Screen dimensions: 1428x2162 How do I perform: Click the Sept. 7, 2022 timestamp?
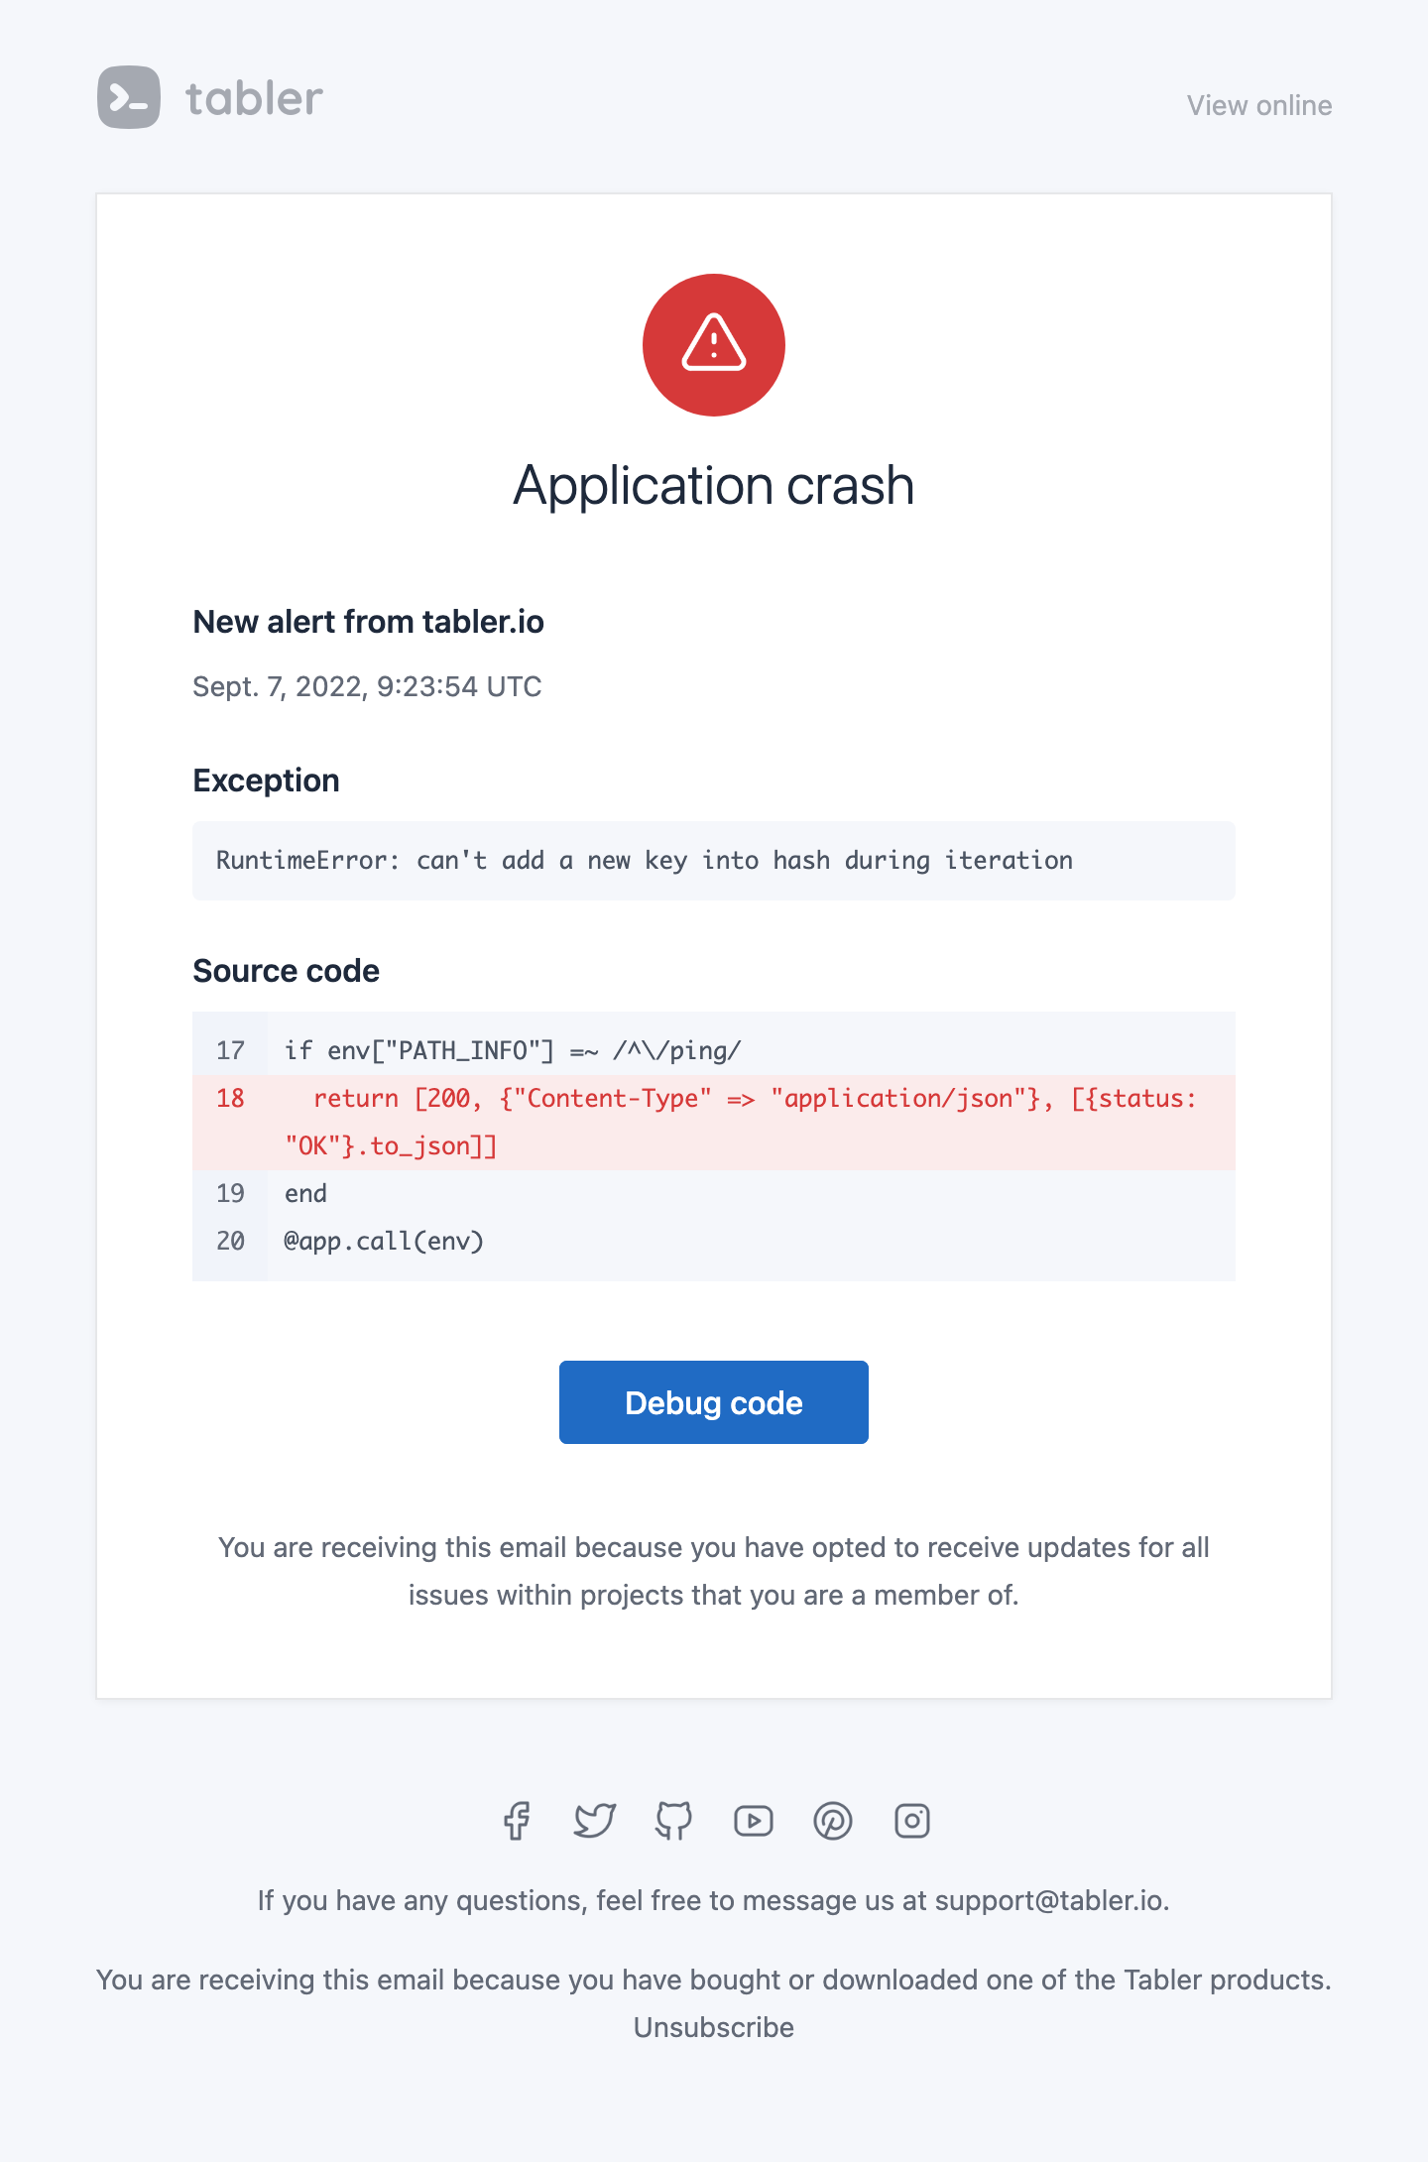coord(367,686)
